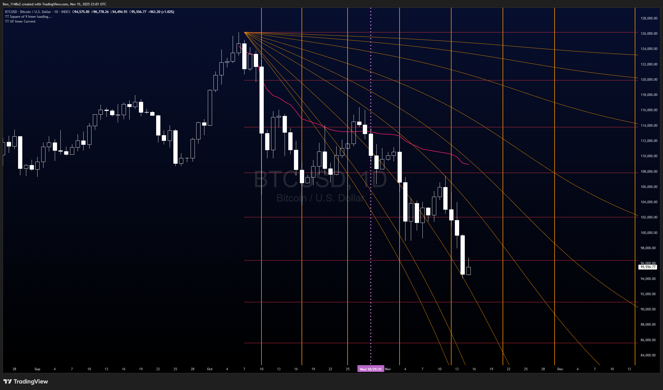
Task: Click the Dec label on the time axis
Action: click(560, 369)
